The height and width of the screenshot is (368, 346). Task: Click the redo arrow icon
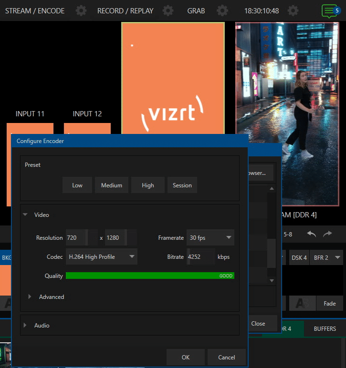[327, 234]
